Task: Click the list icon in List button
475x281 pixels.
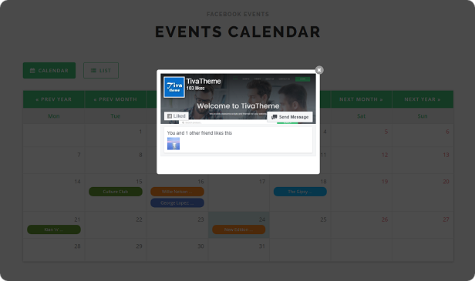Action: (93, 71)
